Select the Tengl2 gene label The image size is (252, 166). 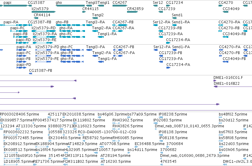pyautogui.click(x=98, y=15)
